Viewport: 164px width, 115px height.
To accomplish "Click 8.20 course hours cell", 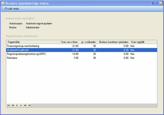I will click(126, 50).
